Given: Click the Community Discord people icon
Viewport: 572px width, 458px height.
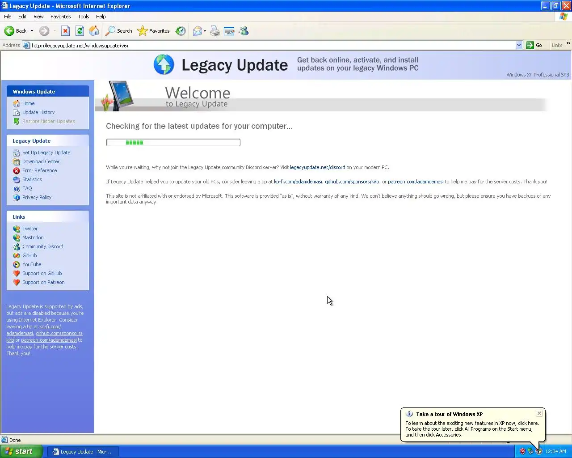Looking at the screenshot, I should (x=17, y=246).
